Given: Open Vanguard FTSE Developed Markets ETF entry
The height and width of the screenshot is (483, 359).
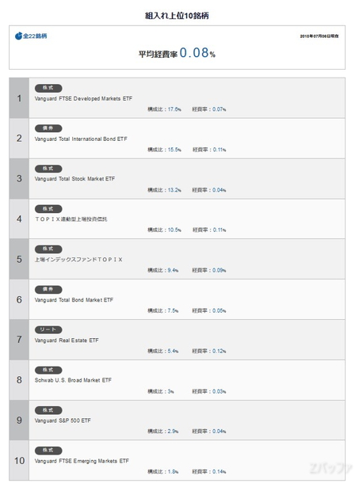Looking at the screenshot, I should click(x=83, y=98).
